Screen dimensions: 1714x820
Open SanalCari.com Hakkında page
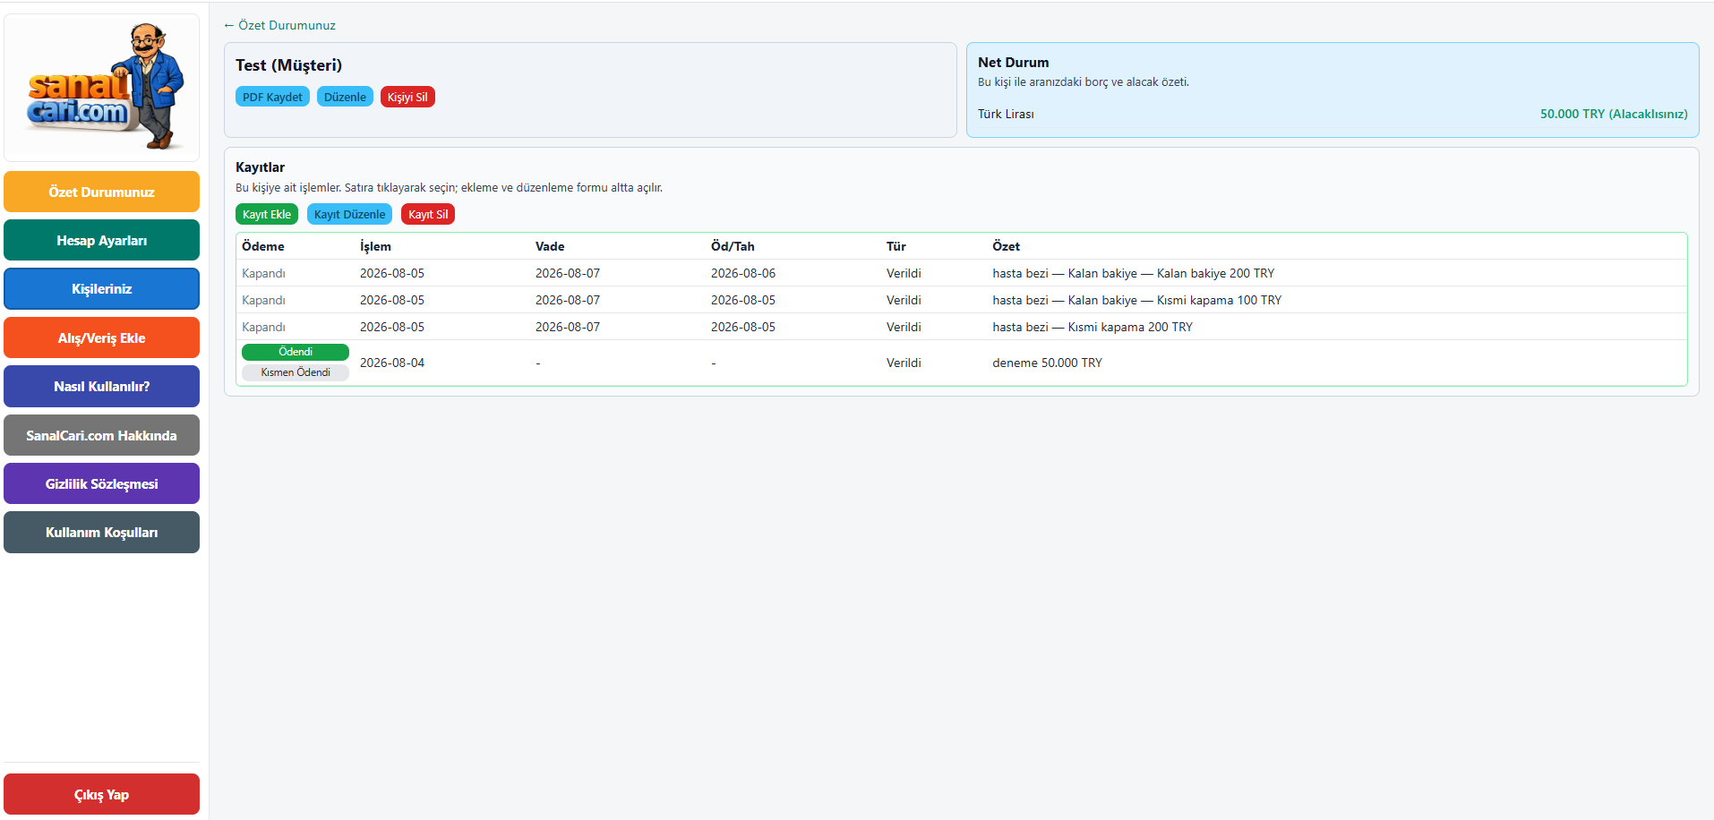pyautogui.click(x=101, y=435)
